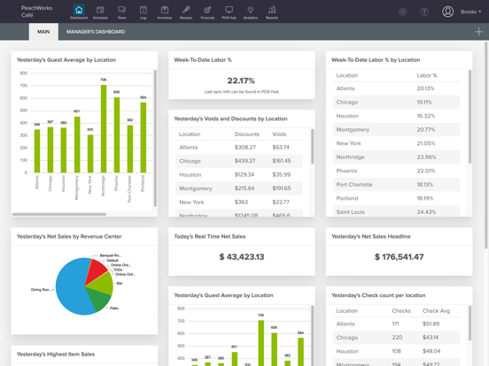The width and height of the screenshot is (489, 366).
Task: Click Chicago labor value 19.11%
Action: tap(424, 102)
